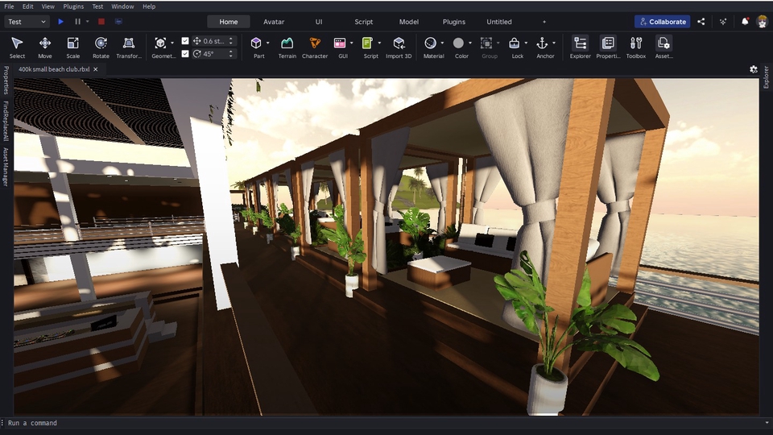Choose the Rotate tool
The image size is (773, 435).
[x=101, y=47]
